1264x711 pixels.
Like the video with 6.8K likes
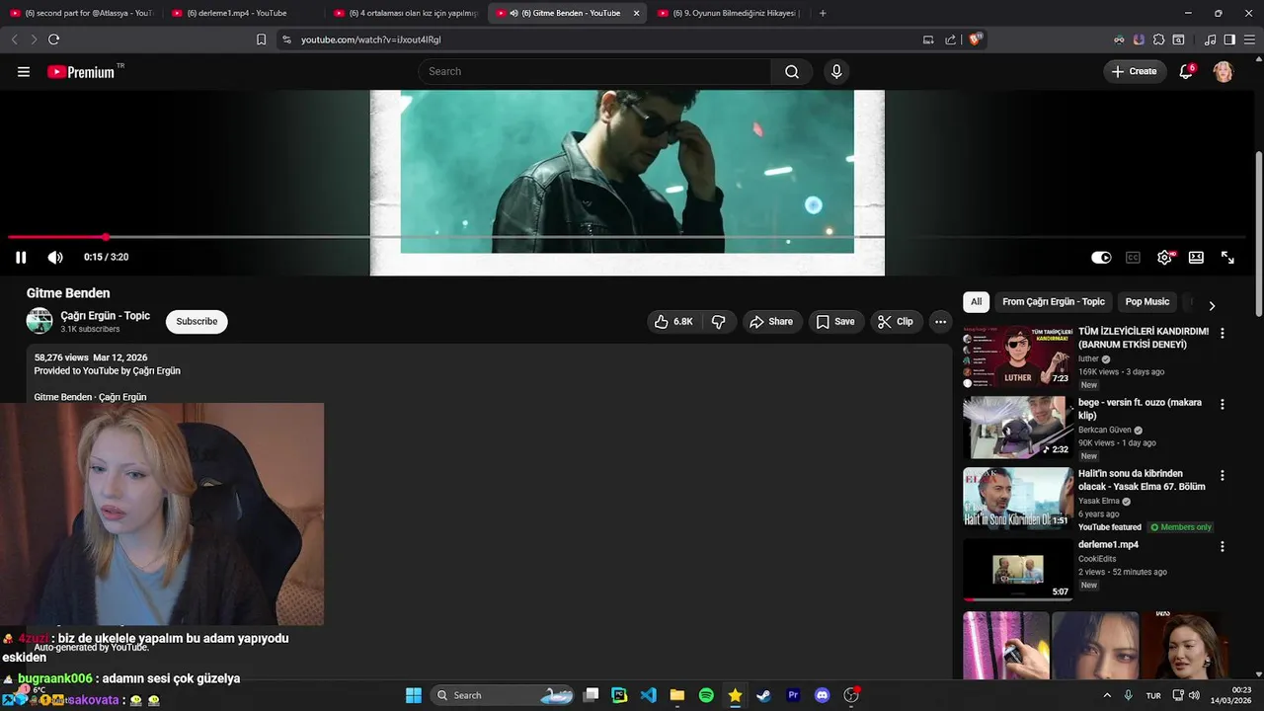(673, 321)
